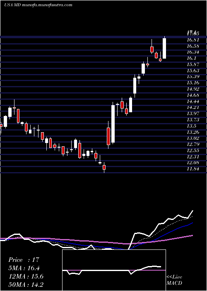Image resolution: width=207 pixels, height=291 pixels.
Task: Select the 12.55 price level label
Action: (193, 150)
